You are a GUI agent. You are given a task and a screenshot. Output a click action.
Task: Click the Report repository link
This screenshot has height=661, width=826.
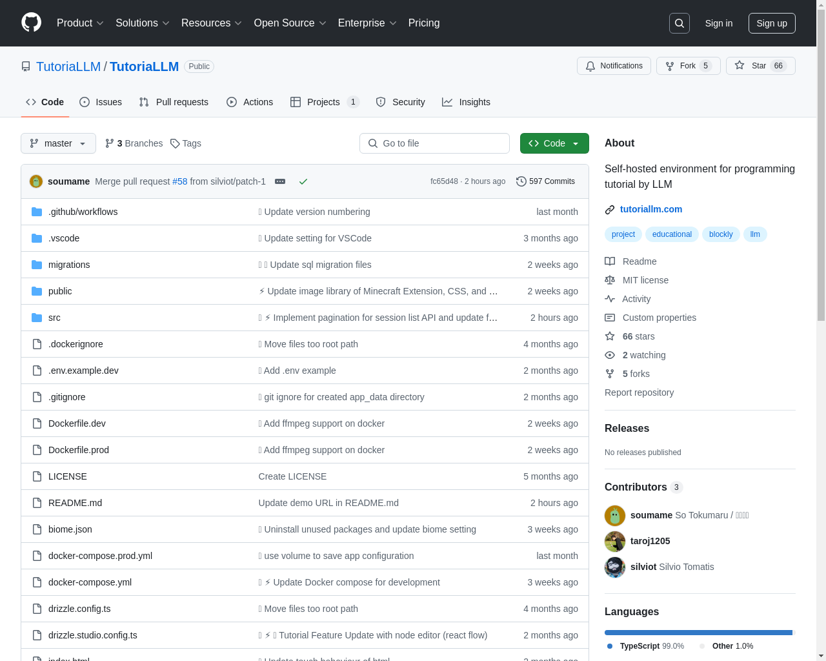point(639,392)
